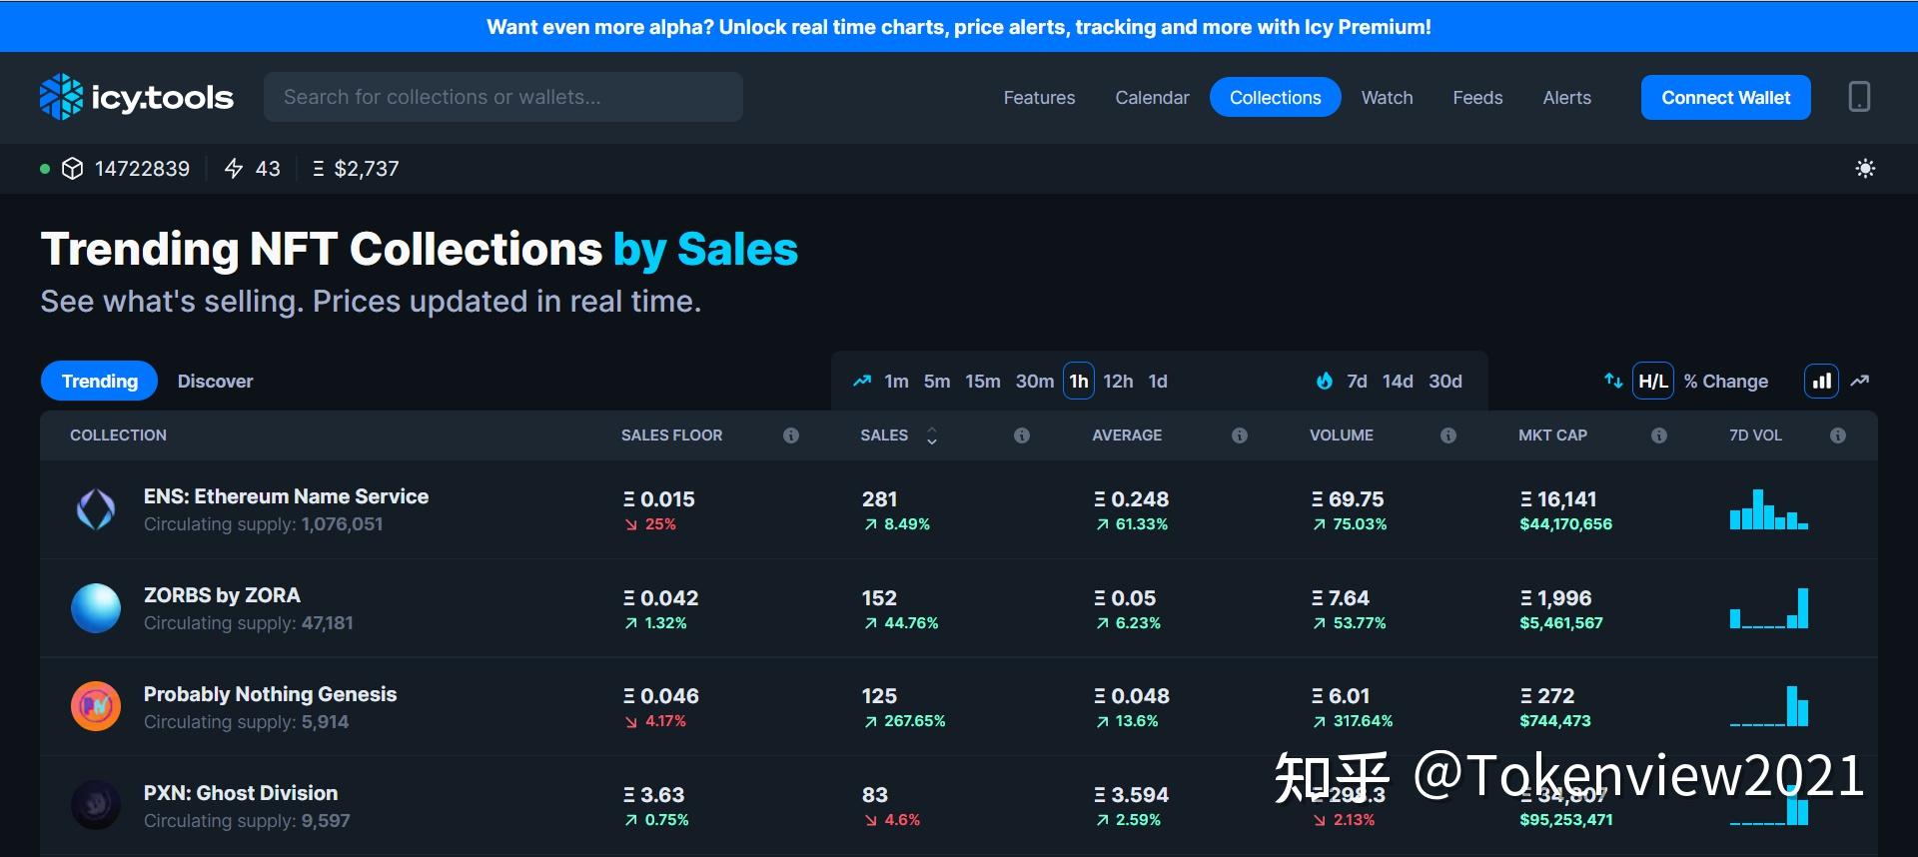Screen dimensions: 1918x857
Task: Select the 1h timeframe
Action: point(1079,381)
